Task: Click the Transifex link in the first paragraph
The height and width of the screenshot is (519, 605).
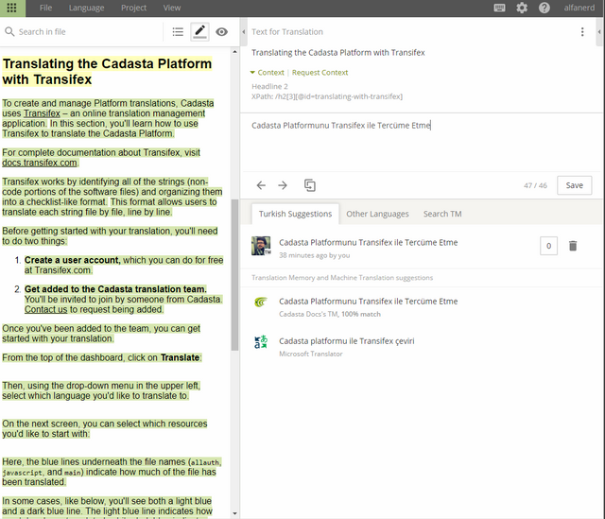Action: click(x=42, y=113)
